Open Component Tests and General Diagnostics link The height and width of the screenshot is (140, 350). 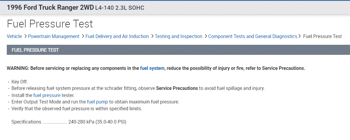click(x=252, y=36)
